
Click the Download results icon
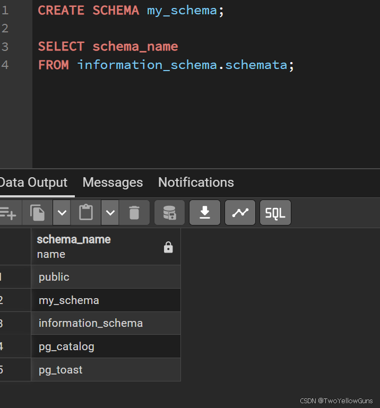pos(205,213)
